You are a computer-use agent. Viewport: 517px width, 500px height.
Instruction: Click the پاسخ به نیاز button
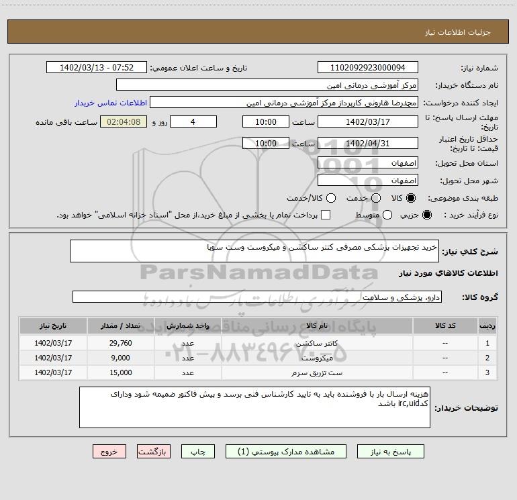pyautogui.click(x=391, y=452)
